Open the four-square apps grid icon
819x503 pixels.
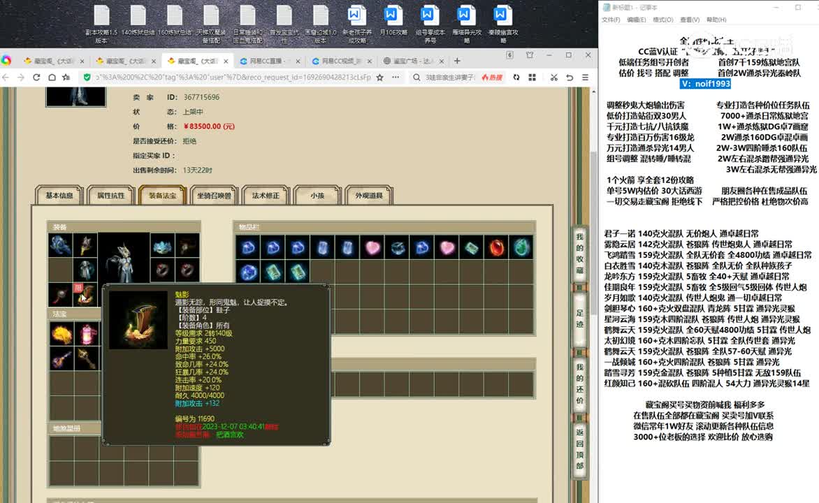coord(532,78)
